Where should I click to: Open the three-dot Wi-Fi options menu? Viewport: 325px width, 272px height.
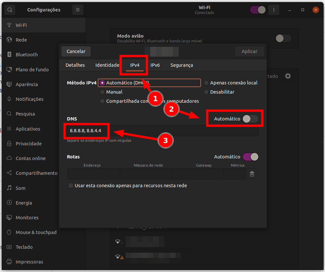point(274,10)
